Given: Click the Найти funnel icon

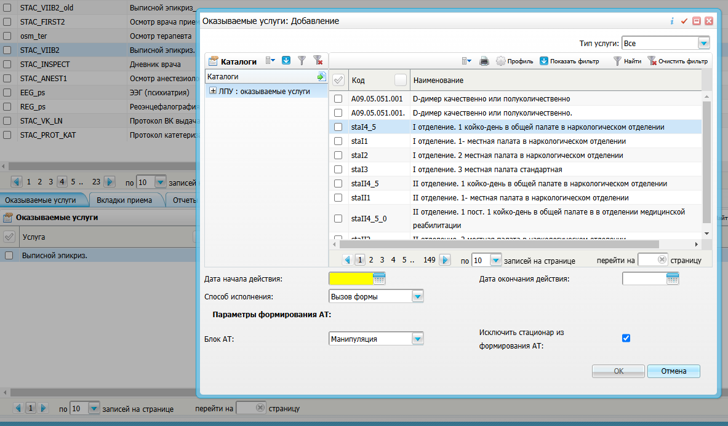Looking at the screenshot, I should click(627, 61).
